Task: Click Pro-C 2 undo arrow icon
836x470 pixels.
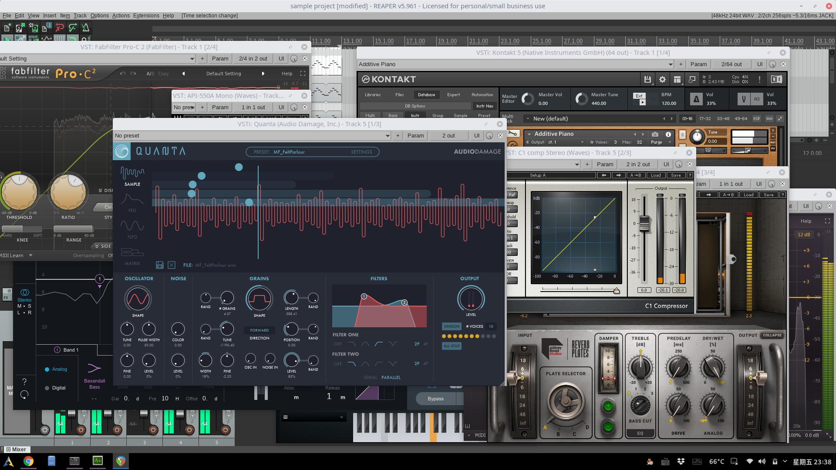Action: coord(123,74)
